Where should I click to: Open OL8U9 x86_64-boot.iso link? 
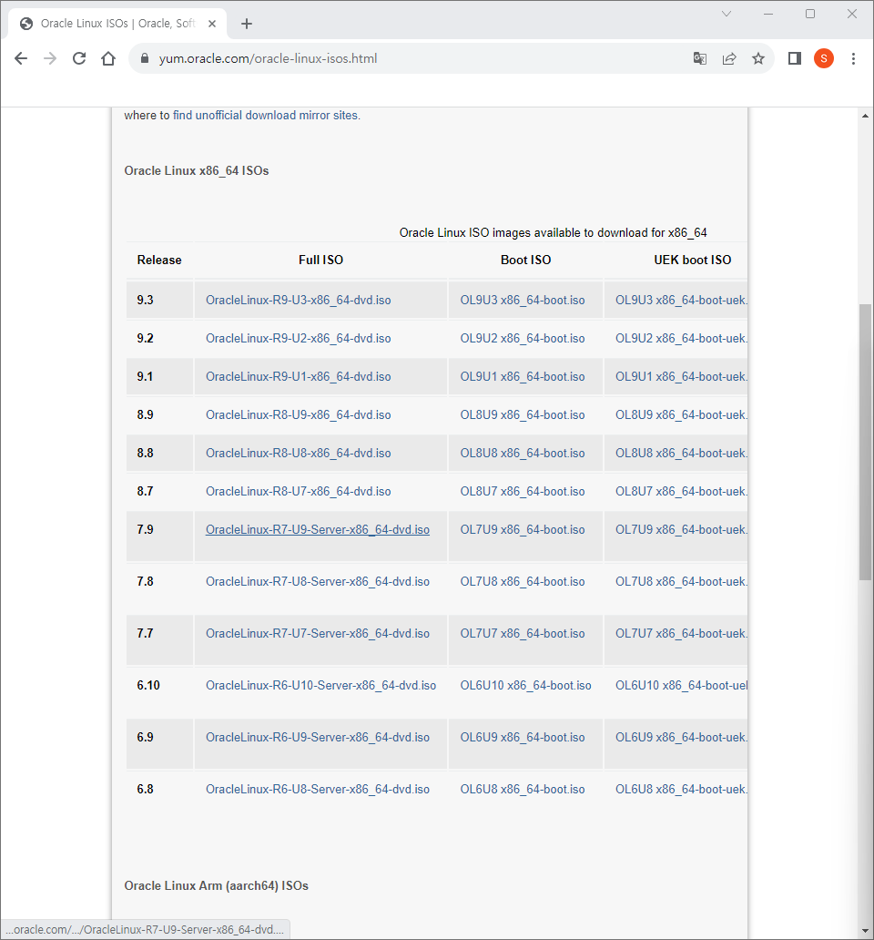[523, 414]
